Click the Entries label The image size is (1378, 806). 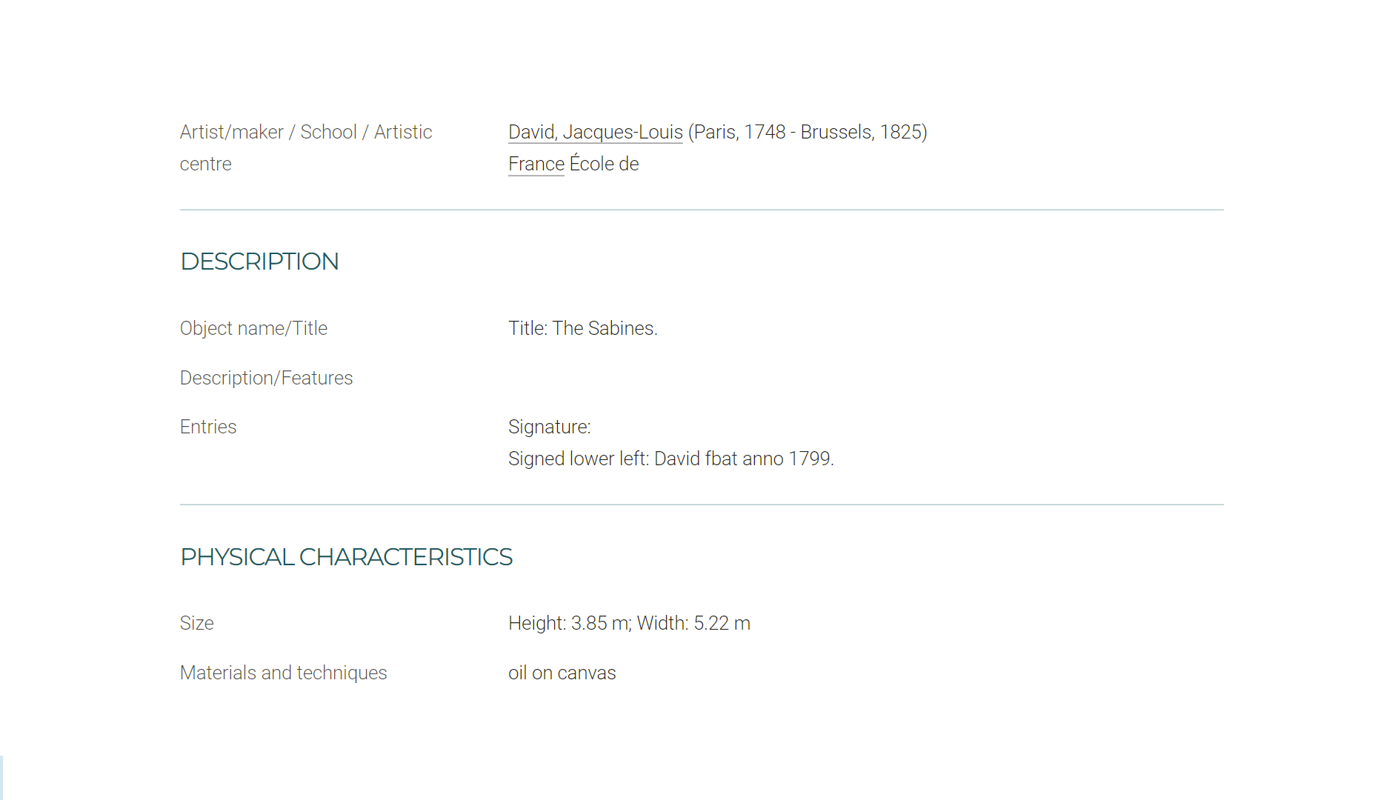click(208, 427)
